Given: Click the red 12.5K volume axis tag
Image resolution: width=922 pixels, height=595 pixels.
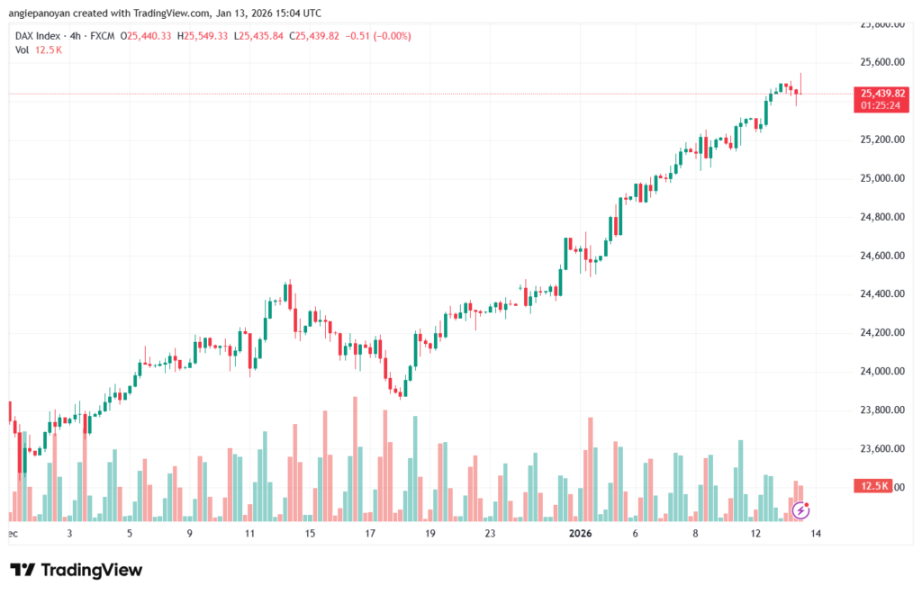Looking at the screenshot, I should click(x=874, y=486).
